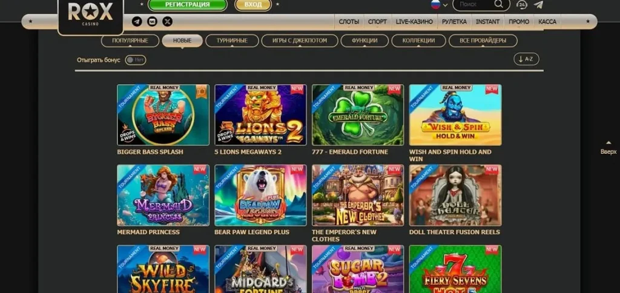Open the Mermaid Princess game thumbnail
Image resolution: width=620 pixels, height=293 pixels.
pyautogui.click(x=163, y=196)
